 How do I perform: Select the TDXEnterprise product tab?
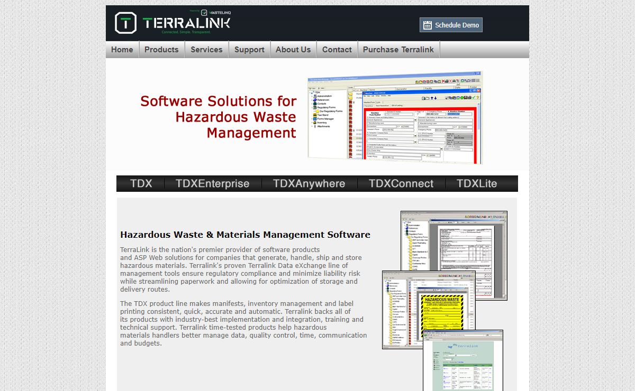[213, 183]
